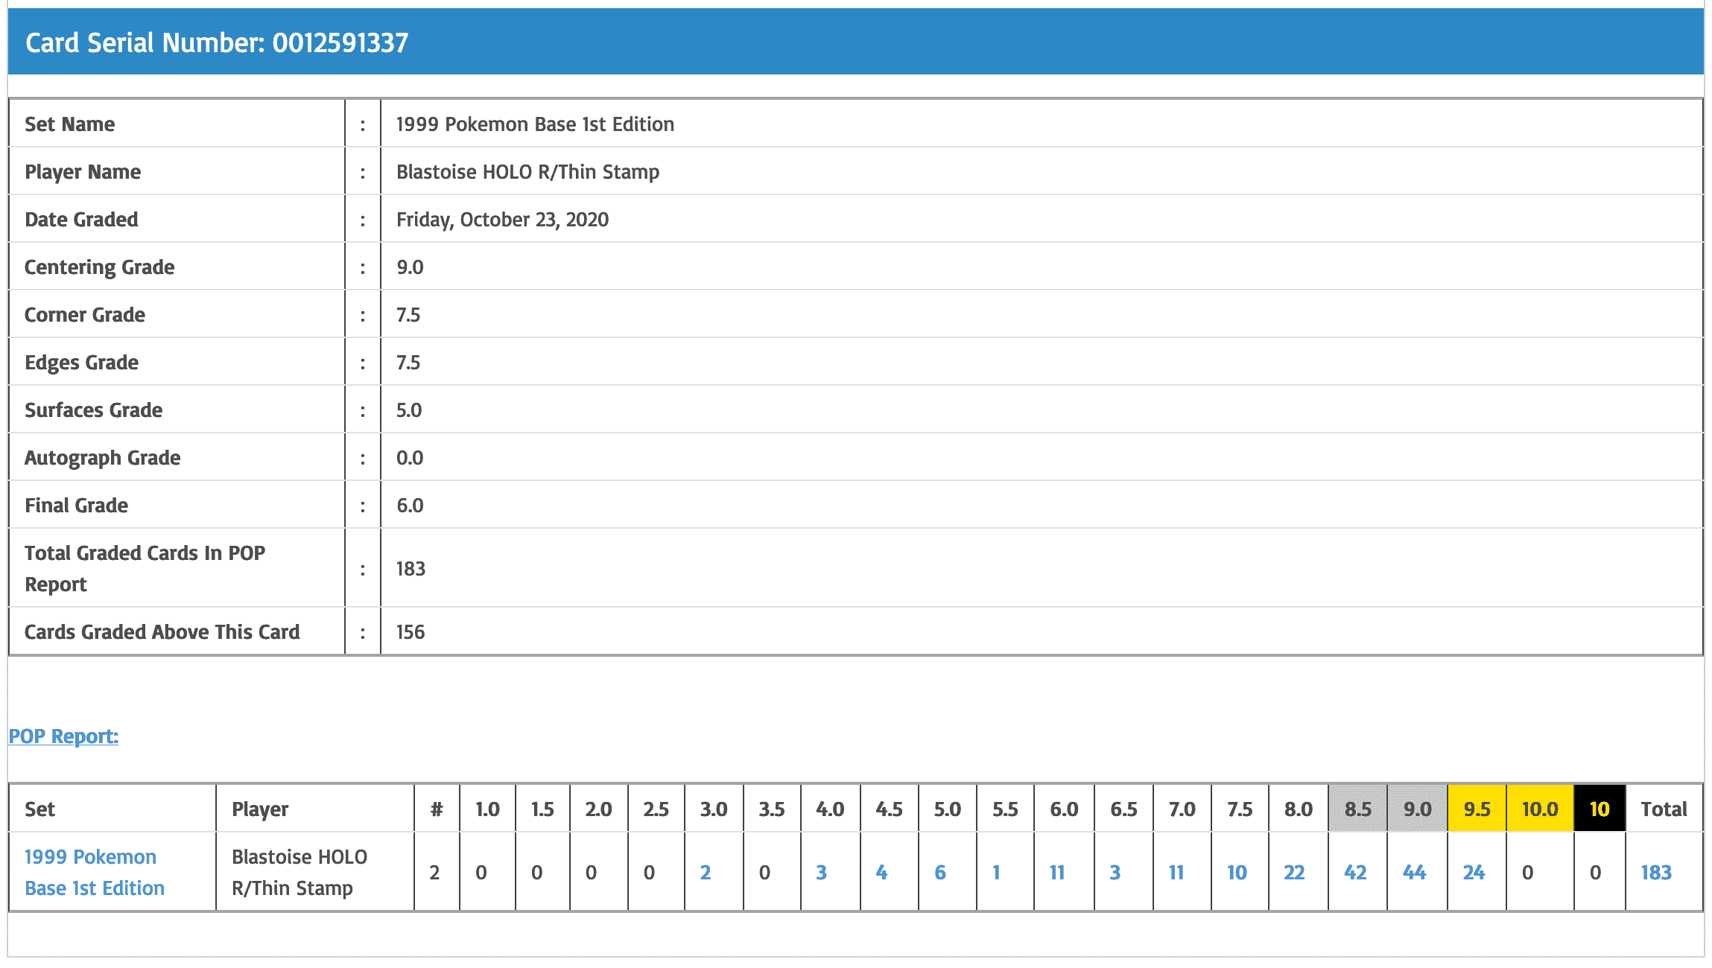Select the Total Graded Cards value 183

(x=410, y=568)
